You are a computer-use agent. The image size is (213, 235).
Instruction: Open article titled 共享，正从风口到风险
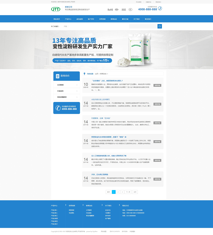pos(100,174)
